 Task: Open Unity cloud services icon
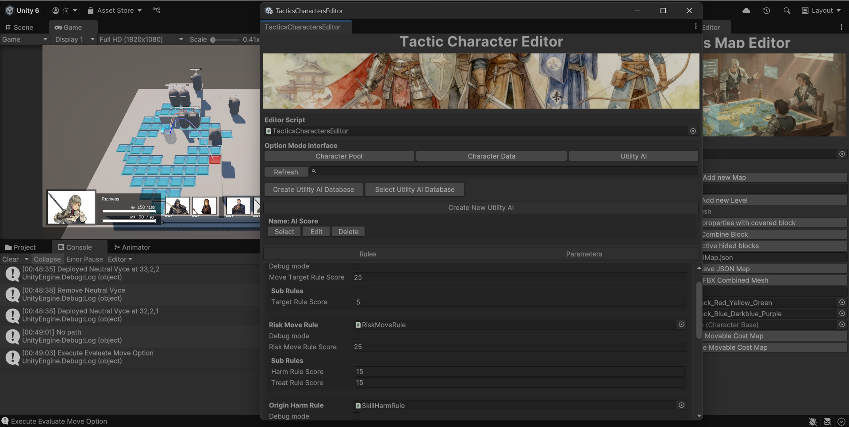point(746,11)
